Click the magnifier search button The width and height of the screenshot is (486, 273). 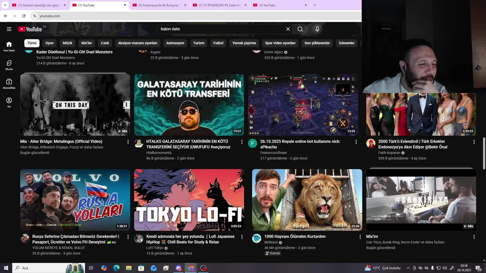[300, 29]
